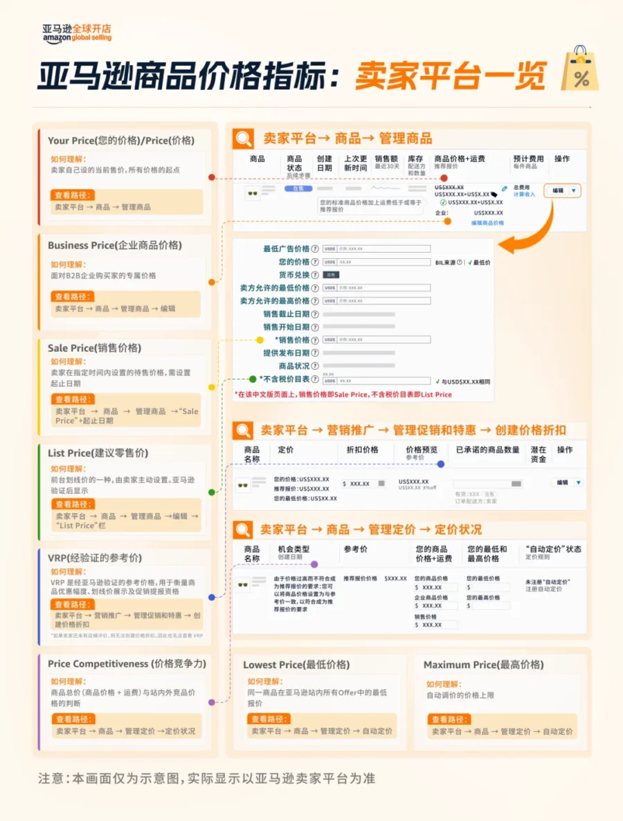623x821 pixels.
Task: Click the ✓最低价 indicator text
Action: (480, 262)
